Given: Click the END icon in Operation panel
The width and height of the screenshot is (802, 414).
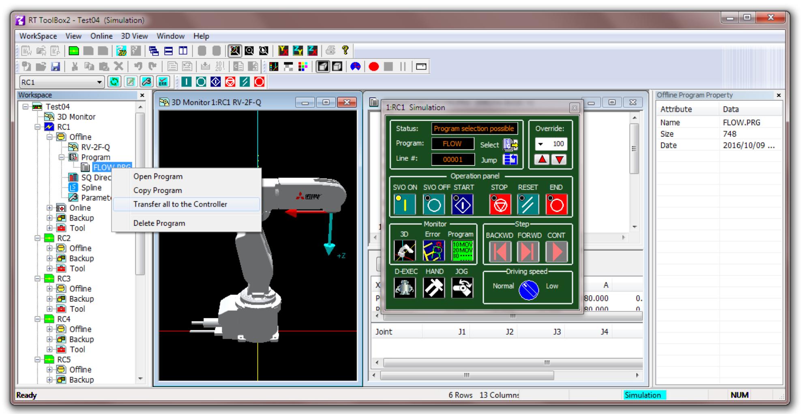Looking at the screenshot, I should [x=556, y=204].
